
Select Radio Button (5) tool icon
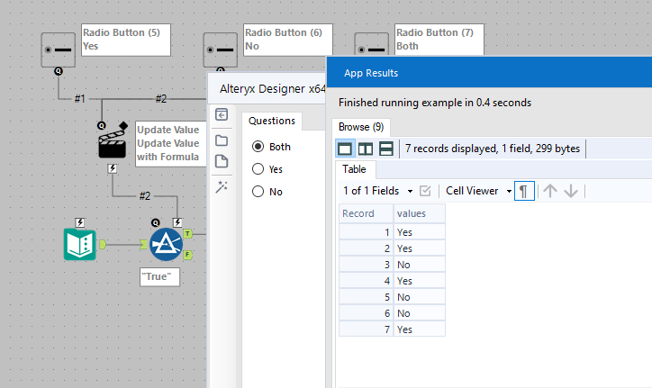coord(59,50)
